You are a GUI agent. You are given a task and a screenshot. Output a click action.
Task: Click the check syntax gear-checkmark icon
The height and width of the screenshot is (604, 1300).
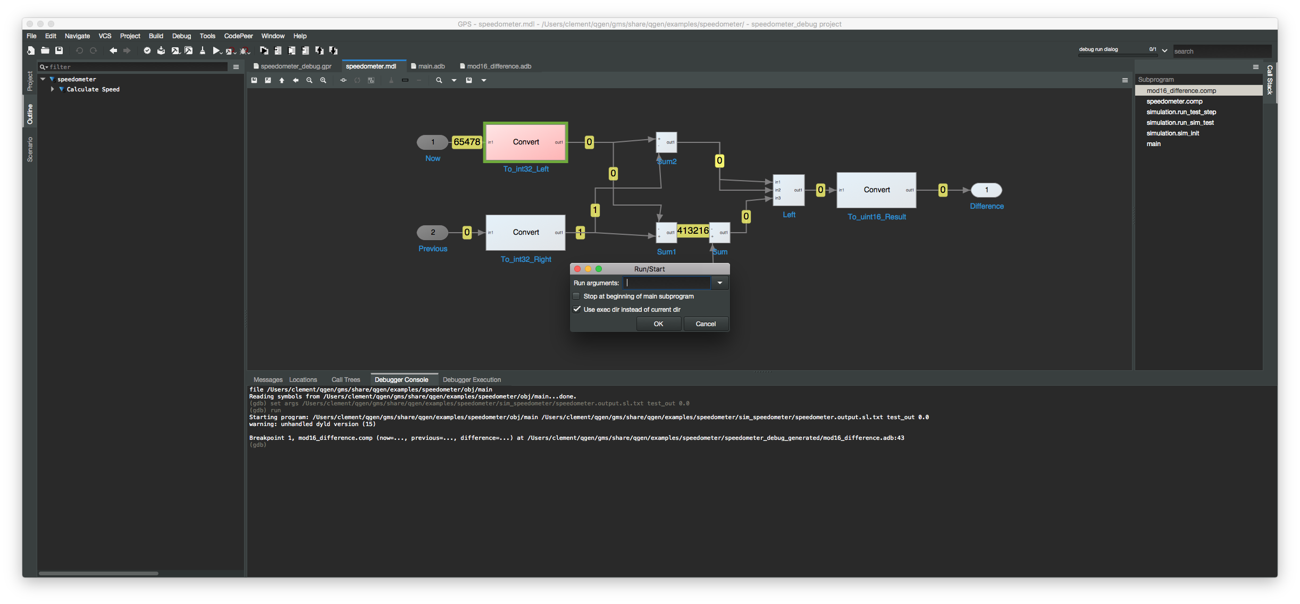point(147,50)
